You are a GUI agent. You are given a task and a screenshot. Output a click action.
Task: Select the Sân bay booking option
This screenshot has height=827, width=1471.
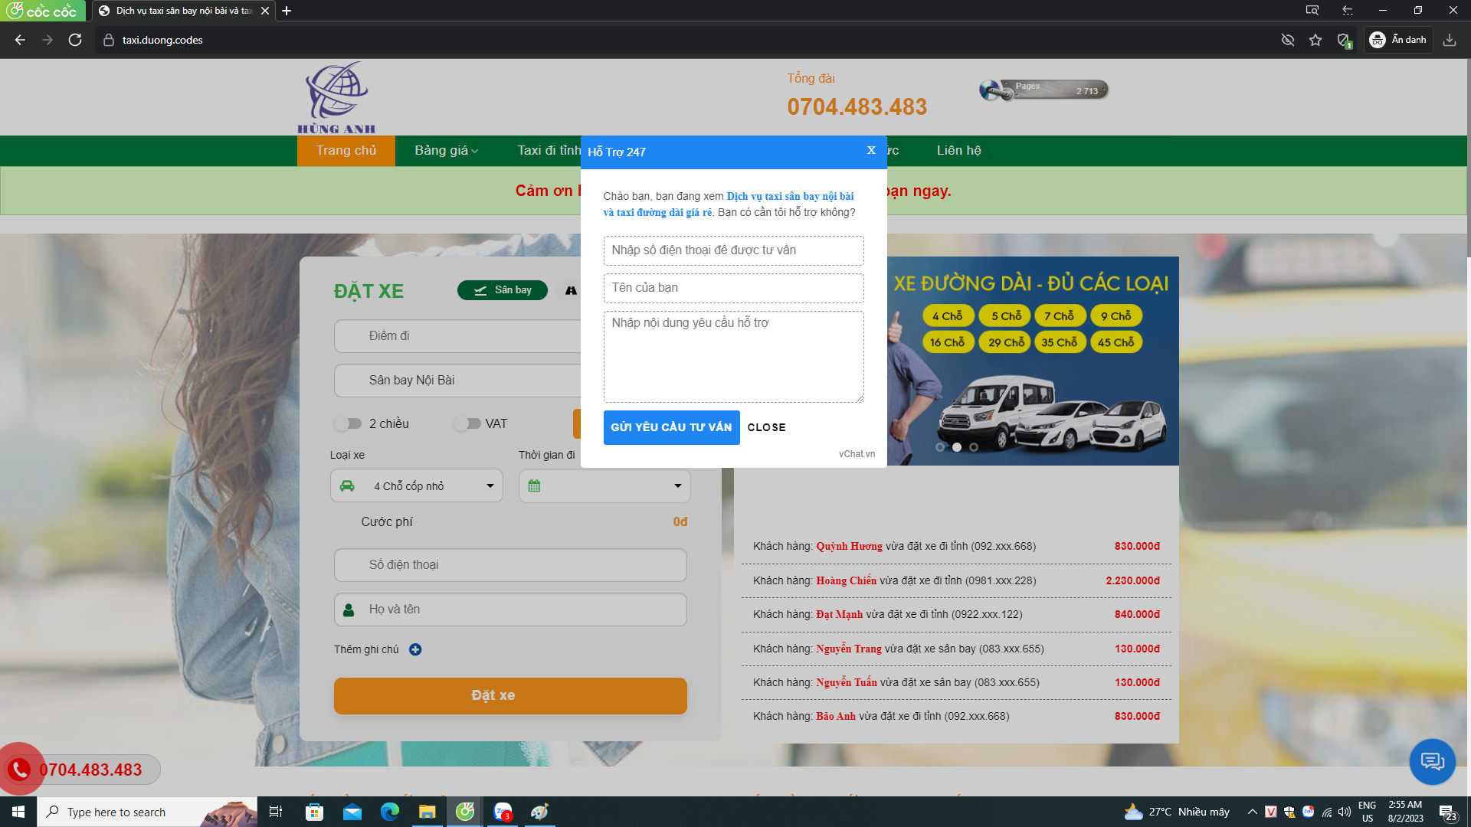(x=503, y=290)
